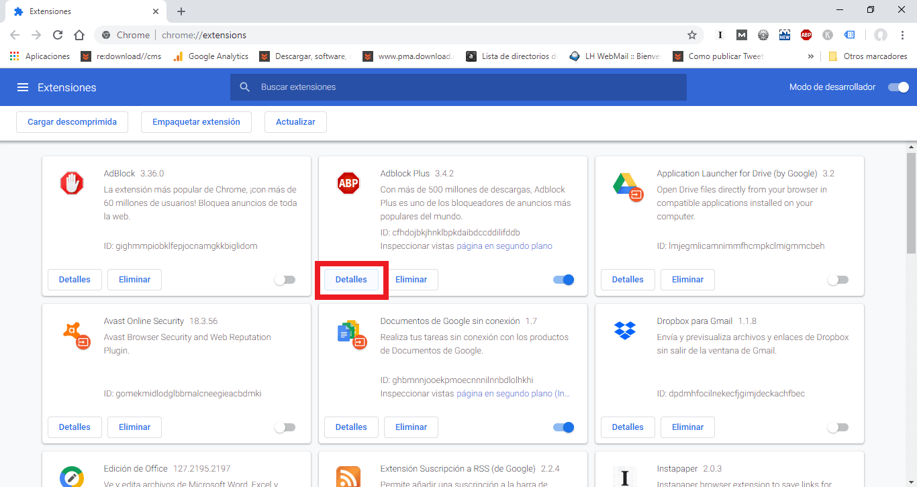Open Chrome's three-dot menu
Screen dimensions: 917x487
coord(903,35)
